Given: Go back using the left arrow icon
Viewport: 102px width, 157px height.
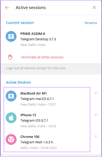Looking at the screenshot, I should (7, 7).
